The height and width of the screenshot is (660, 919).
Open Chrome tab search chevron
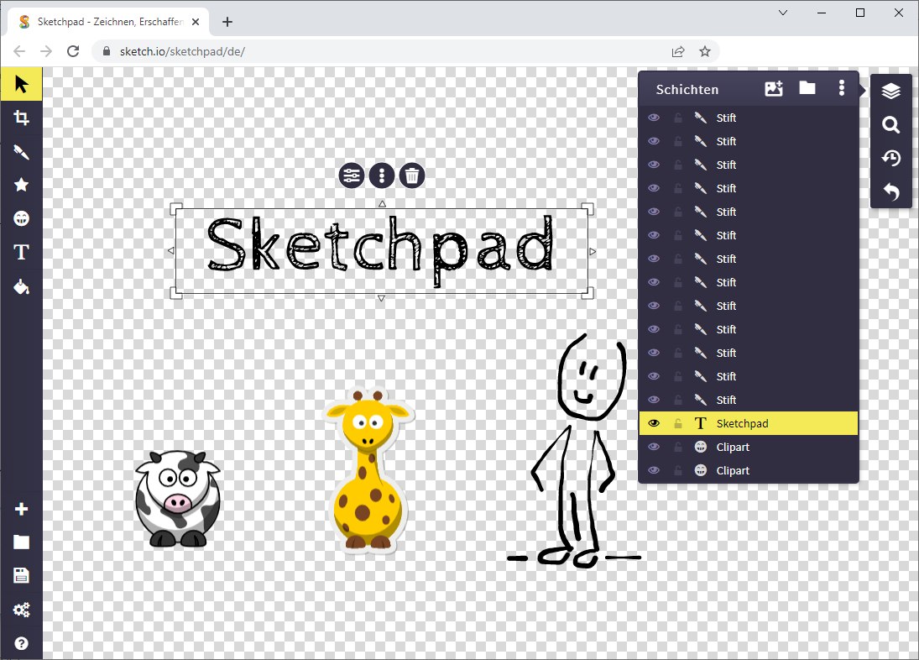(x=782, y=13)
